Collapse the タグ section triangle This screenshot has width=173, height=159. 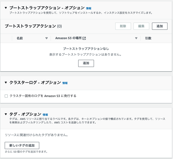(x=6, y=114)
